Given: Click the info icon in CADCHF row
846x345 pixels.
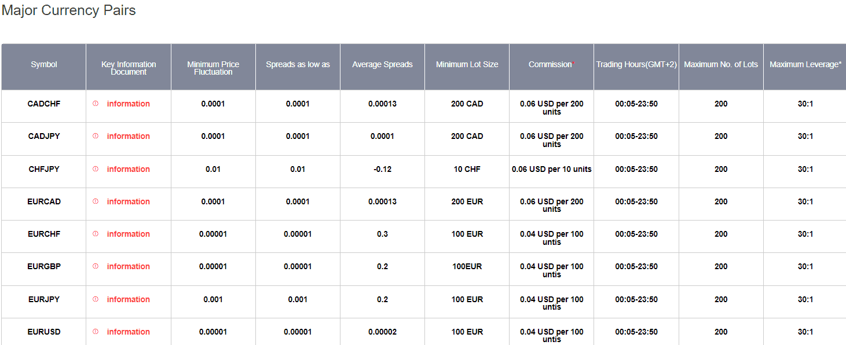Looking at the screenshot, I should click(x=96, y=104).
